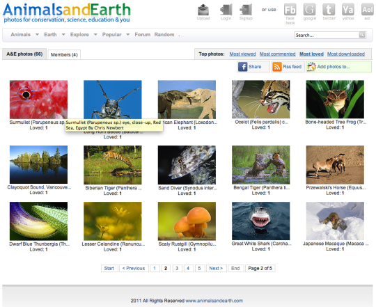Click the Japanese Macaque caption link

336,244
